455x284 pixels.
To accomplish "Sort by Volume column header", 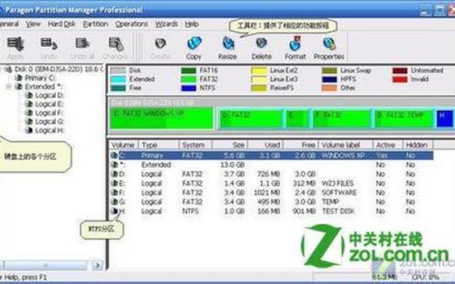I will [x=124, y=145].
